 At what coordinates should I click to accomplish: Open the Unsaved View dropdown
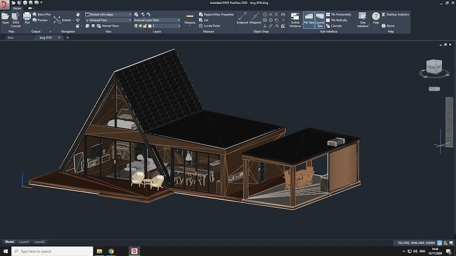point(108,20)
